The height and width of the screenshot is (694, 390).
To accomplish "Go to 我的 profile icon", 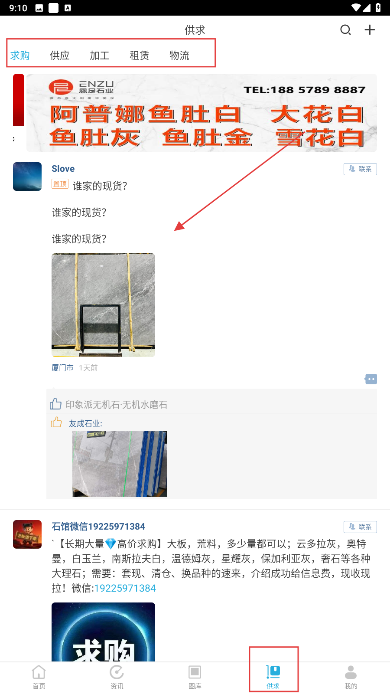I will [351, 677].
